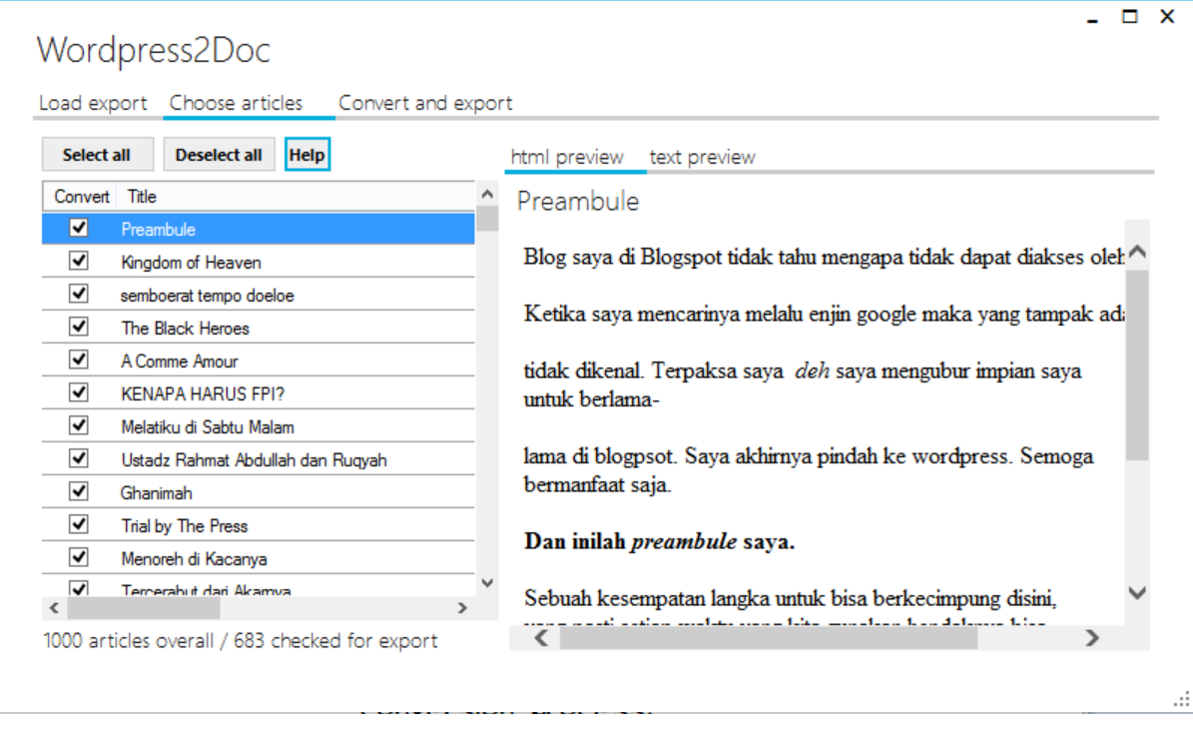This screenshot has width=1193, height=755.
Task: Sort by the Title column header
Action: click(142, 197)
